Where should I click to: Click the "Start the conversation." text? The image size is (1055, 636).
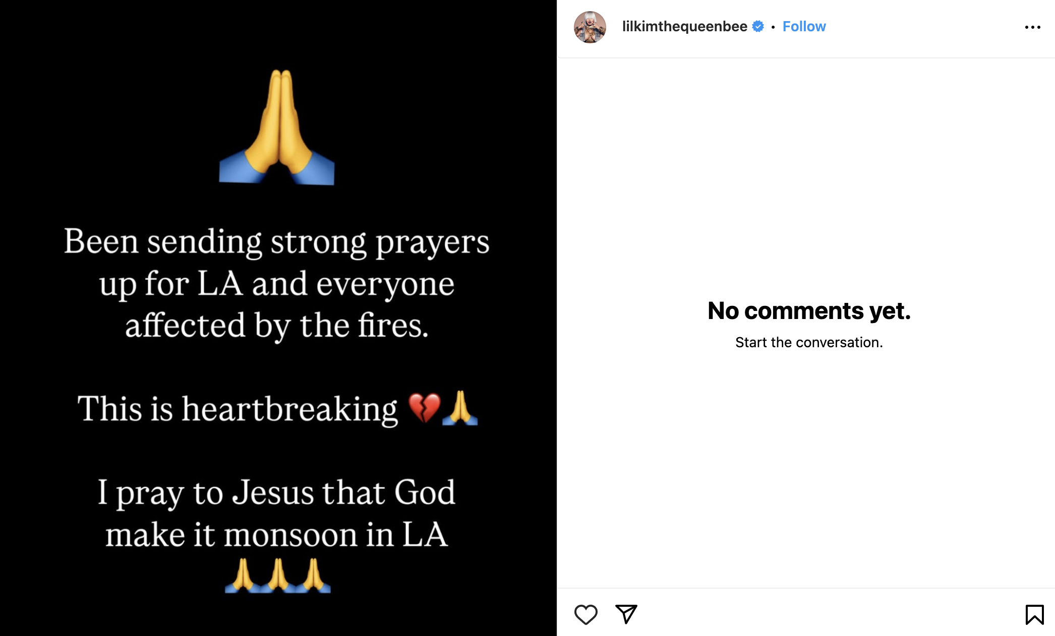[809, 343]
